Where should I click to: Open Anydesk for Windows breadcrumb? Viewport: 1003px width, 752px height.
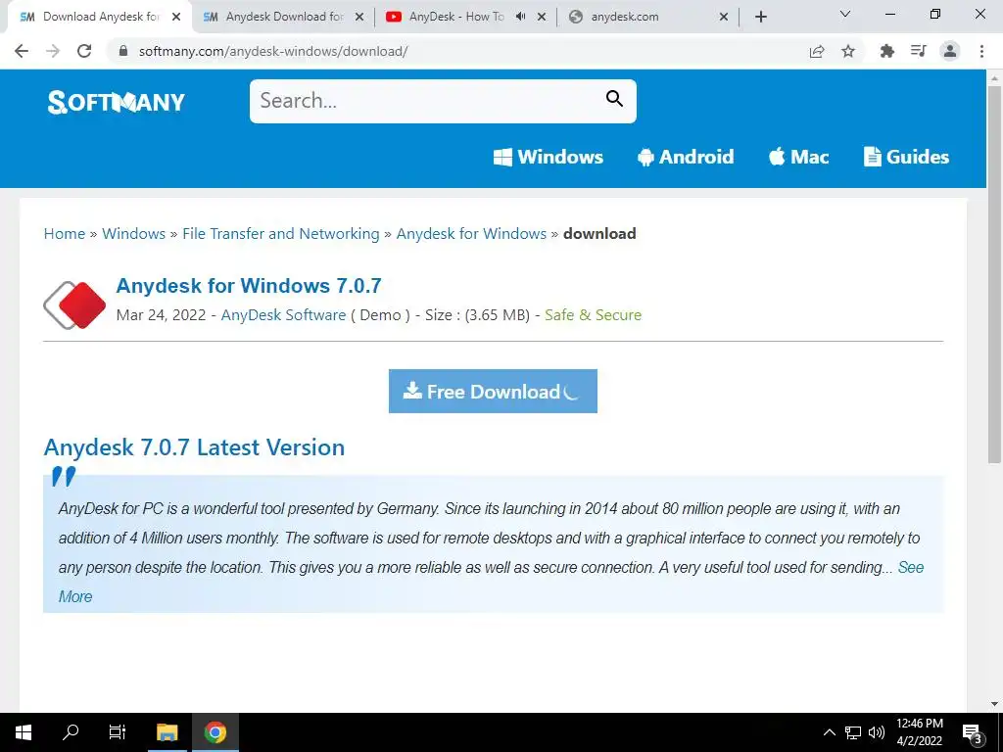coord(471,233)
